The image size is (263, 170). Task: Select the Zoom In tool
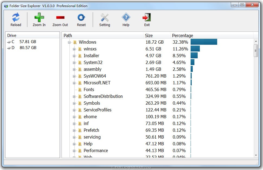click(x=39, y=17)
